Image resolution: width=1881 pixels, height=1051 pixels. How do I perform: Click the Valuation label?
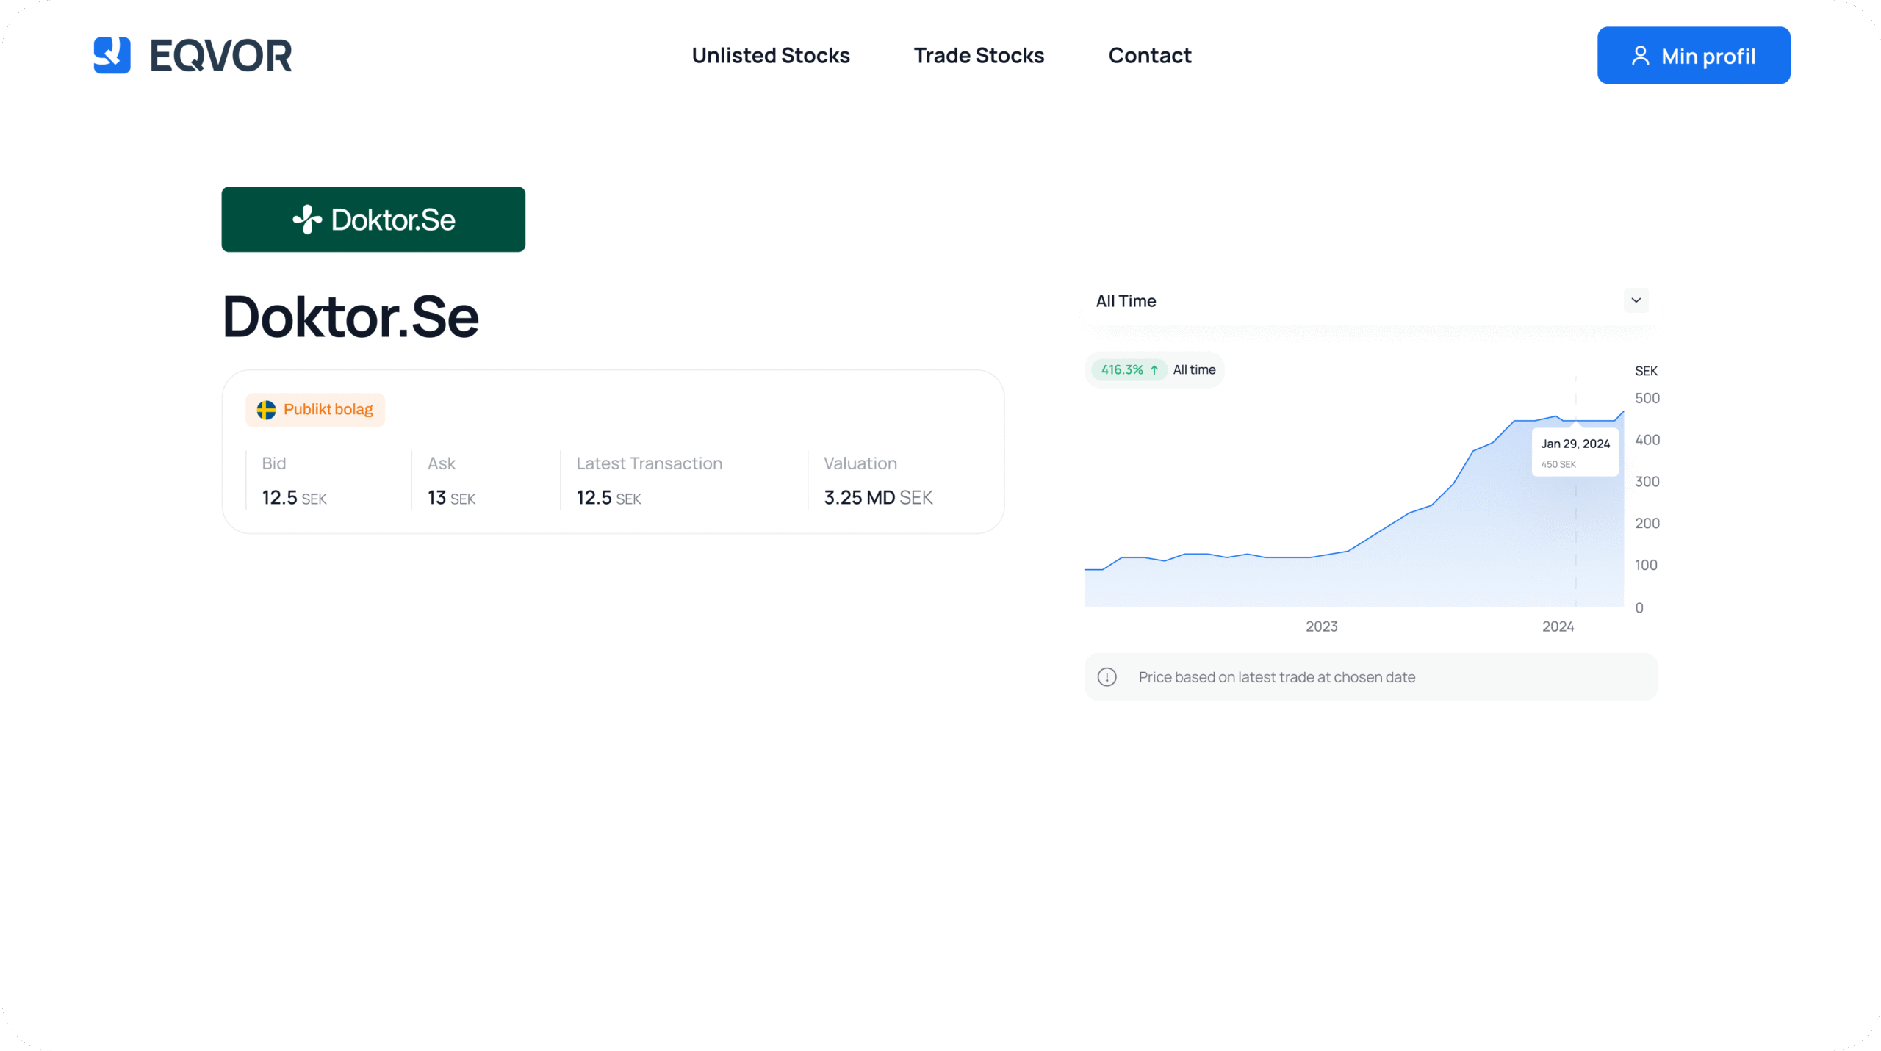[860, 463]
